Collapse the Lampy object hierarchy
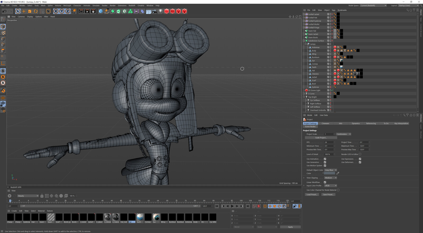The height and width of the screenshot is (233, 423). [x=306, y=44]
